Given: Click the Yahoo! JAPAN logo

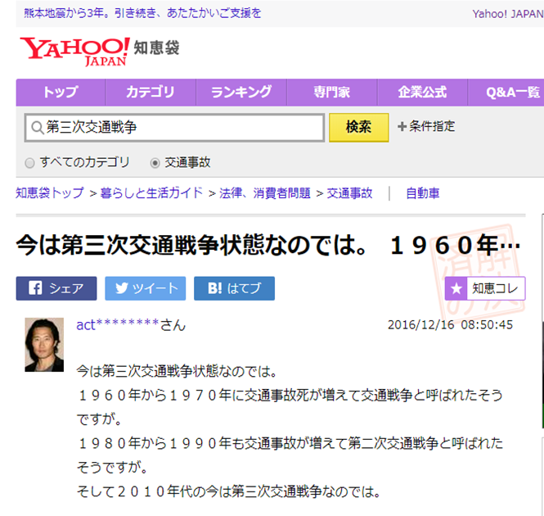Looking at the screenshot, I should coord(74,52).
